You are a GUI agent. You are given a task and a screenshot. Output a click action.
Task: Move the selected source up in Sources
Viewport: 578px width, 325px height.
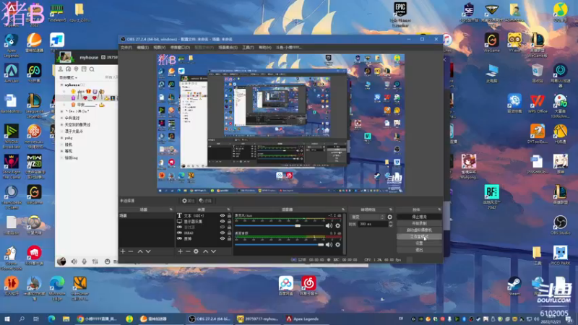(x=205, y=251)
